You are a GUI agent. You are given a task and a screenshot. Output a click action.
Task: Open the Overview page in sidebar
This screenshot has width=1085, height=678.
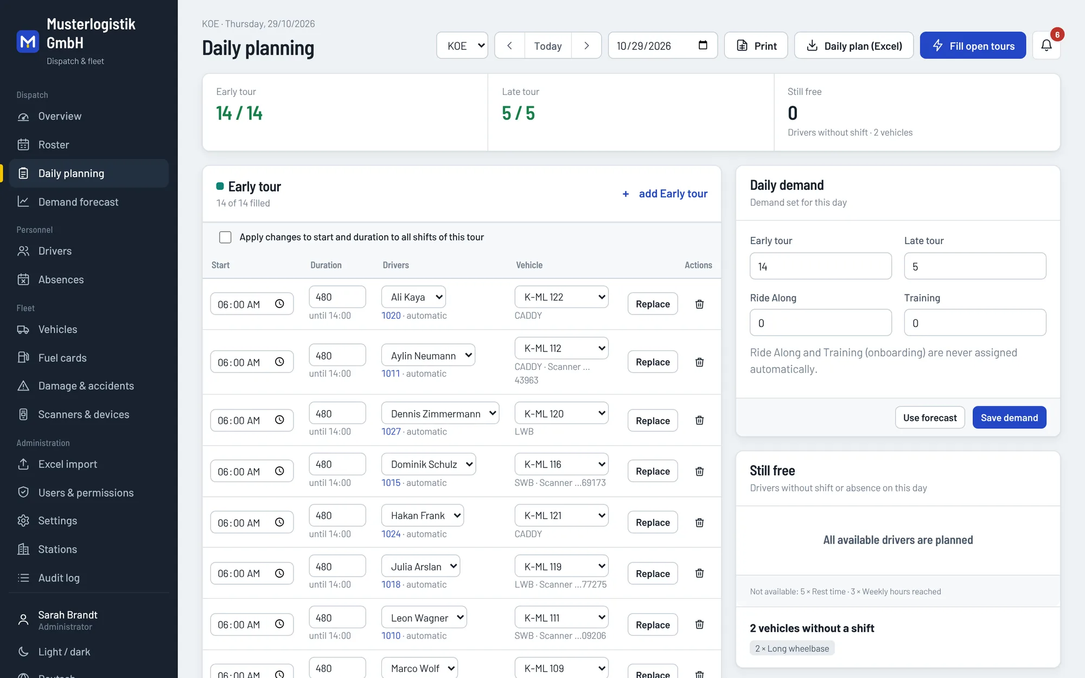pos(89,116)
